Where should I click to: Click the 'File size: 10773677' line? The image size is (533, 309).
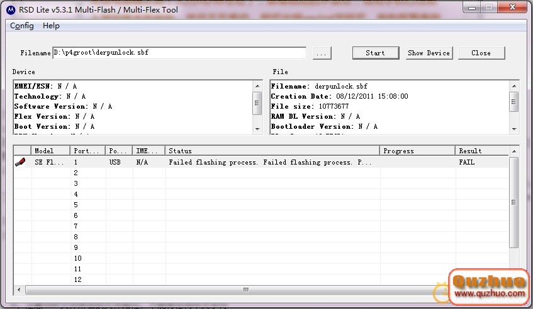(x=310, y=107)
